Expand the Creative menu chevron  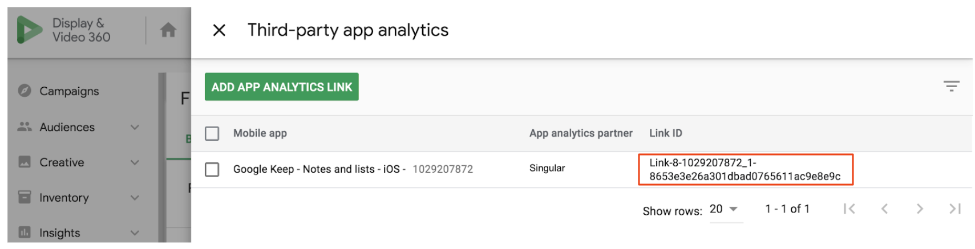[x=135, y=162]
